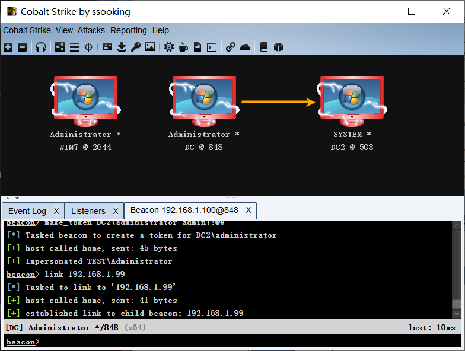This screenshot has height=351, width=465.
Task: Click the coffee cup Java applet icon
Action: [x=183, y=47]
